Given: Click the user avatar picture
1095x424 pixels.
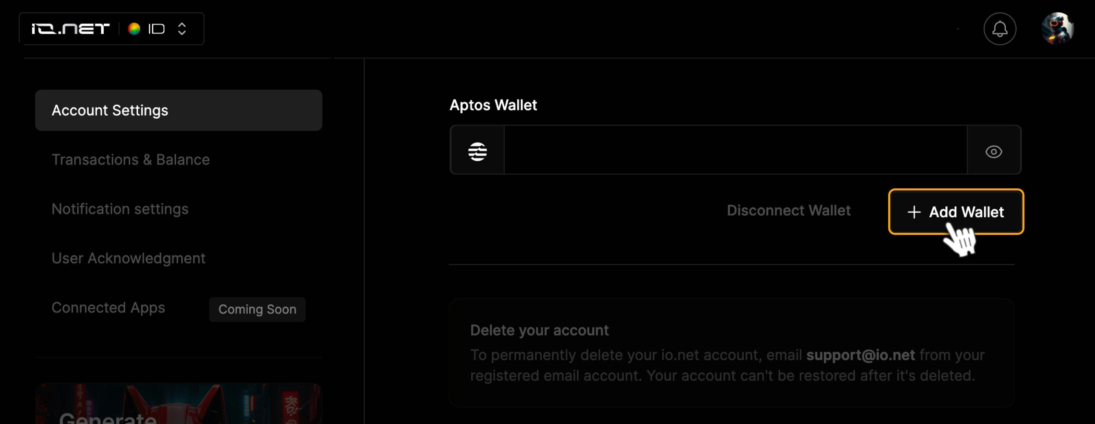Looking at the screenshot, I should point(1058,29).
